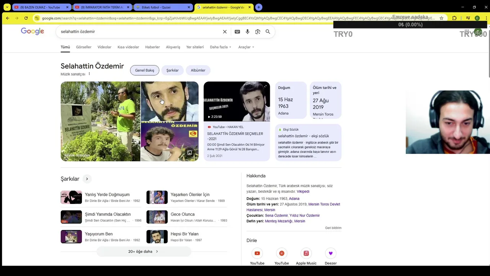Image resolution: width=490 pixels, height=276 pixels.
Task: Open song Hepsi Bir Yalan
Action: coord(187,237)
